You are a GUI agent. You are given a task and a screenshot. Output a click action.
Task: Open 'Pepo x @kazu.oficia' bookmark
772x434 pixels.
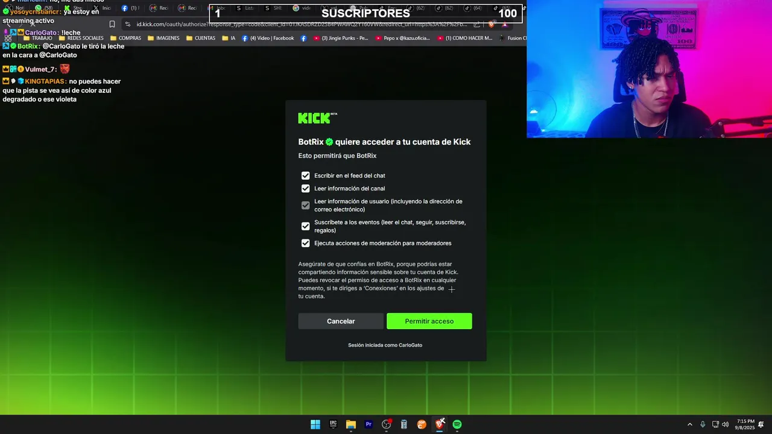coord(403,38)
